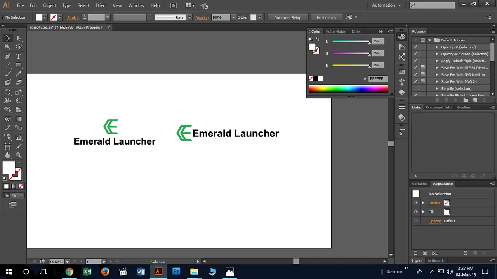Open the Swatches panel grid icon

tap(402, 72)
